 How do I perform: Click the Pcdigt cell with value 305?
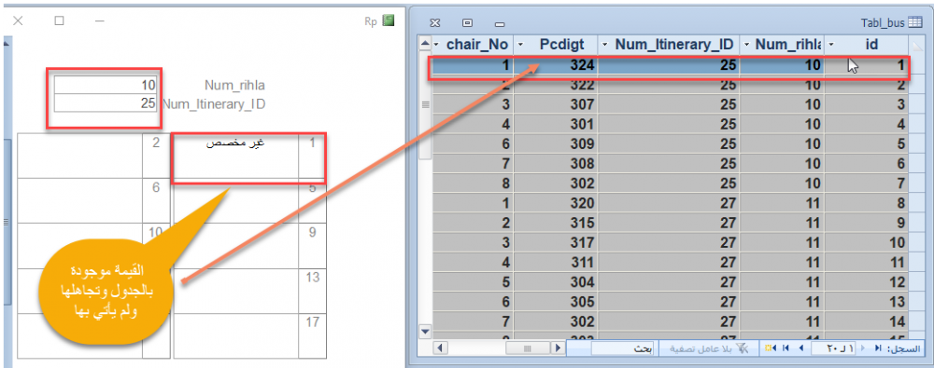point(556,302)
